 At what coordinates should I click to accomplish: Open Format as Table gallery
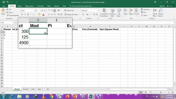(112, 13)
